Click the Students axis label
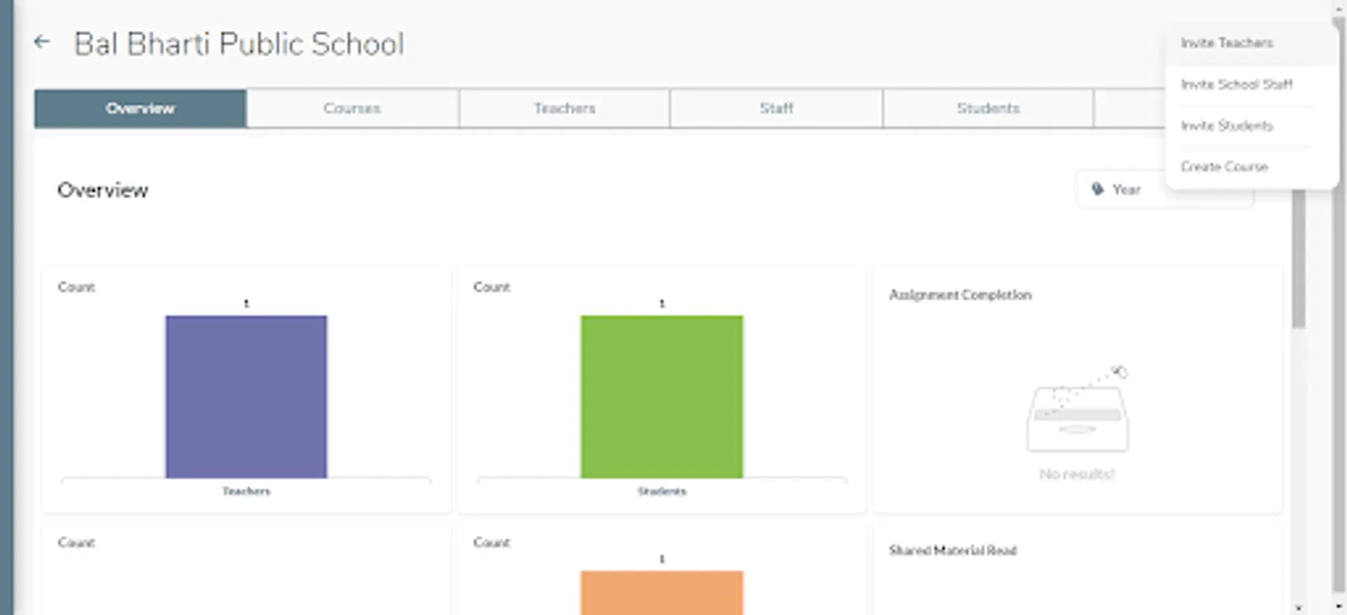The image size is (1347, 615). tap(662, 491)
